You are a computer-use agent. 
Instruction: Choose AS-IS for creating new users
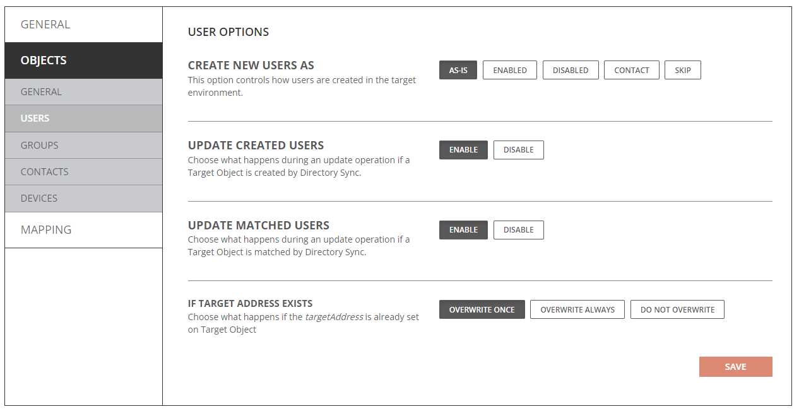click(x=458, y=70)
